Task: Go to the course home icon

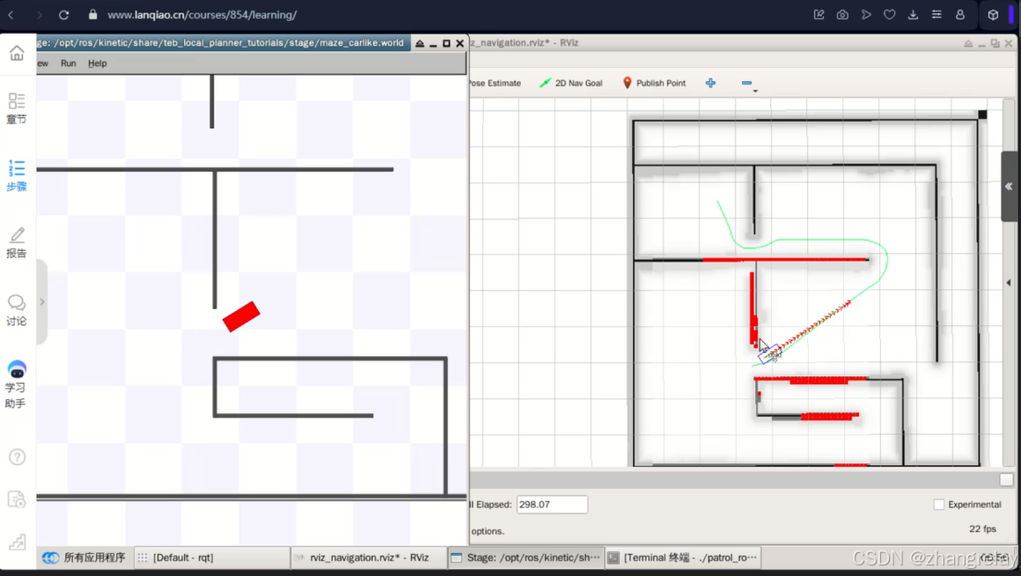Action: [16, 52]
